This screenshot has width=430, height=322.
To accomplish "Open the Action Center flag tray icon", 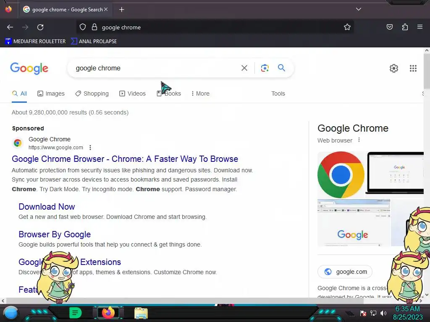I will tap(363, 313).
